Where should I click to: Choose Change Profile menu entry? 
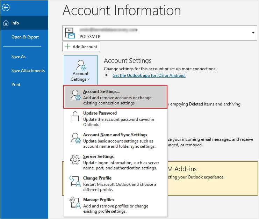coord(115,183)
